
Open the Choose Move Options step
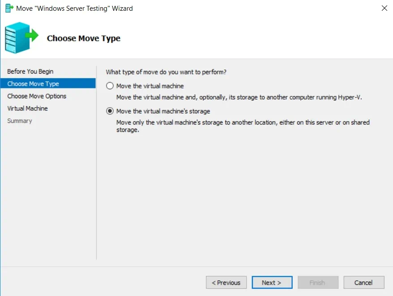click(37, 96)
